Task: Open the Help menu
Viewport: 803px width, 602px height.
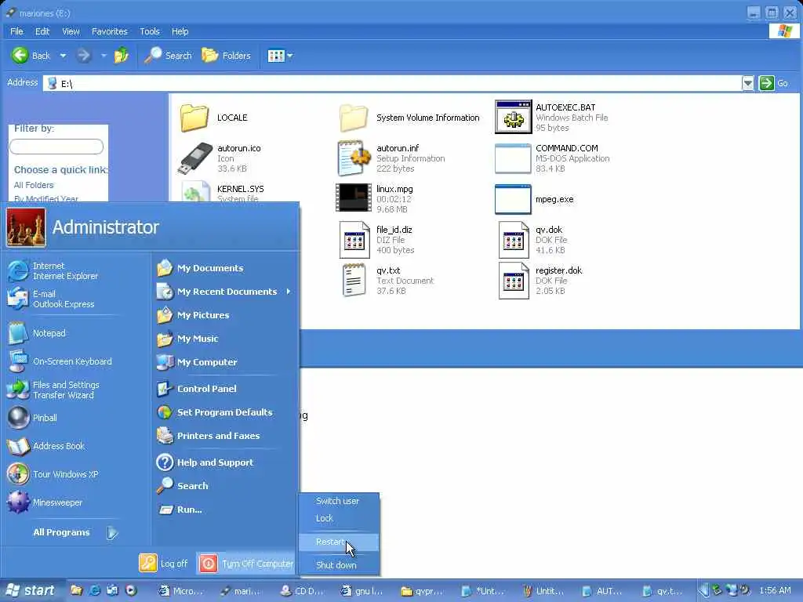Action: pos(180,31)
